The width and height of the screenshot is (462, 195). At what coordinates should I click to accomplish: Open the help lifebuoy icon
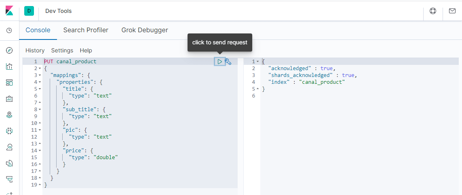tap(433, 11)
